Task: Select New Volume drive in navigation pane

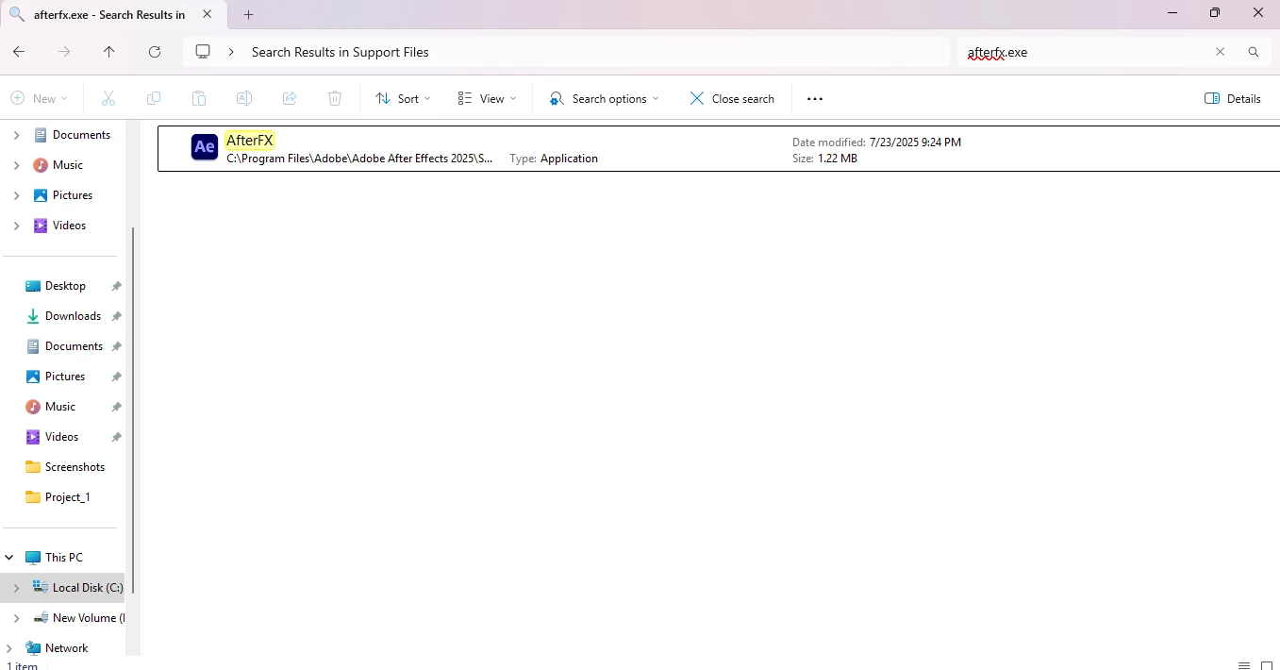Action: [x=88, y=618]
